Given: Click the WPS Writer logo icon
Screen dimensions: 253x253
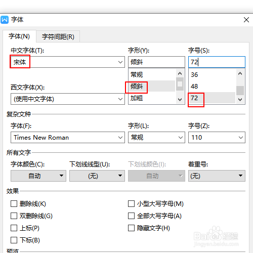Looking at the screenshot, I should (5, 20).
